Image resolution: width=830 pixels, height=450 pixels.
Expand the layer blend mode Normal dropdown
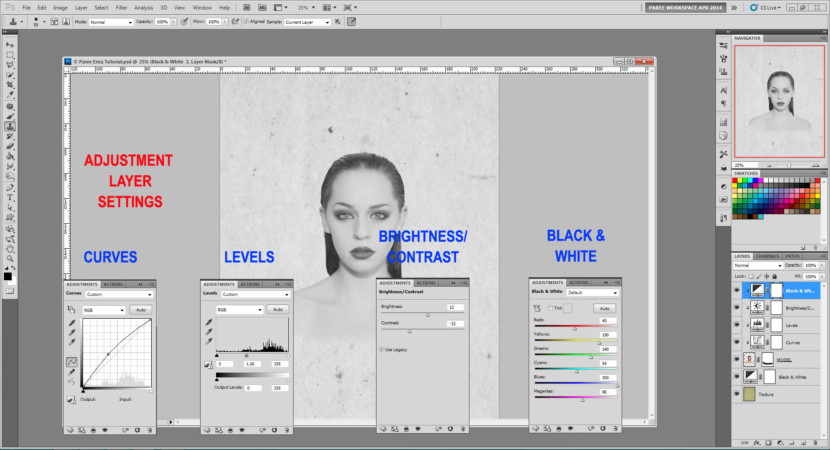[758, 266]
